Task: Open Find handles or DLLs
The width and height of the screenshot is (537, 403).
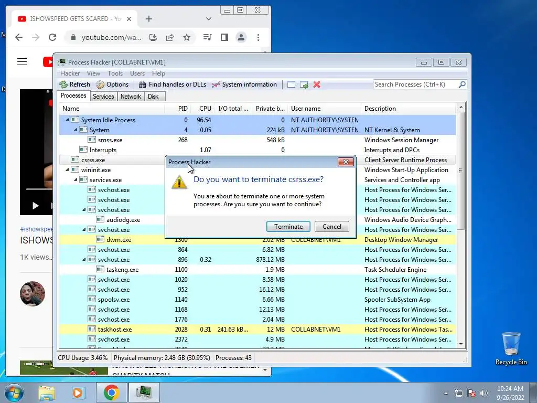Action: [172, 84]
